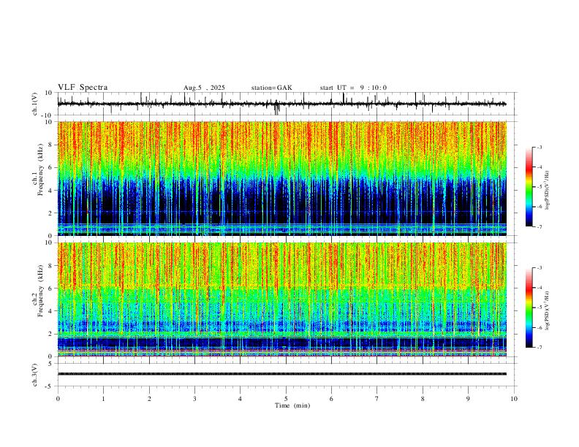Image resolution: width=579 pixels, height=447 pixels.
Task: Click the "-4" label on ch.2 color bar
Action: (x=540, y=288)
